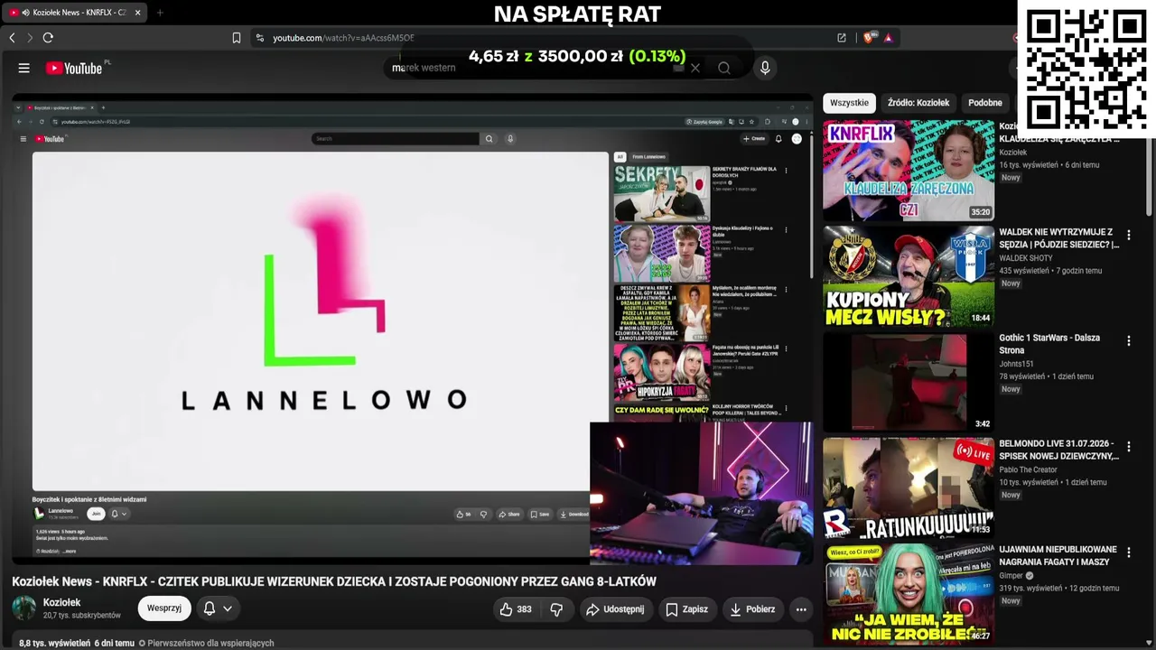Click the Wesprzyj button

(x=164, y=608)
